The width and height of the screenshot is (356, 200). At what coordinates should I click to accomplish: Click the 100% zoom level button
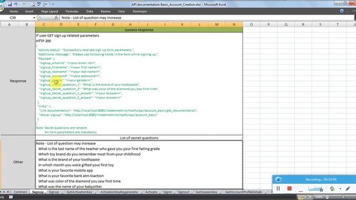(x=319, y=197)
